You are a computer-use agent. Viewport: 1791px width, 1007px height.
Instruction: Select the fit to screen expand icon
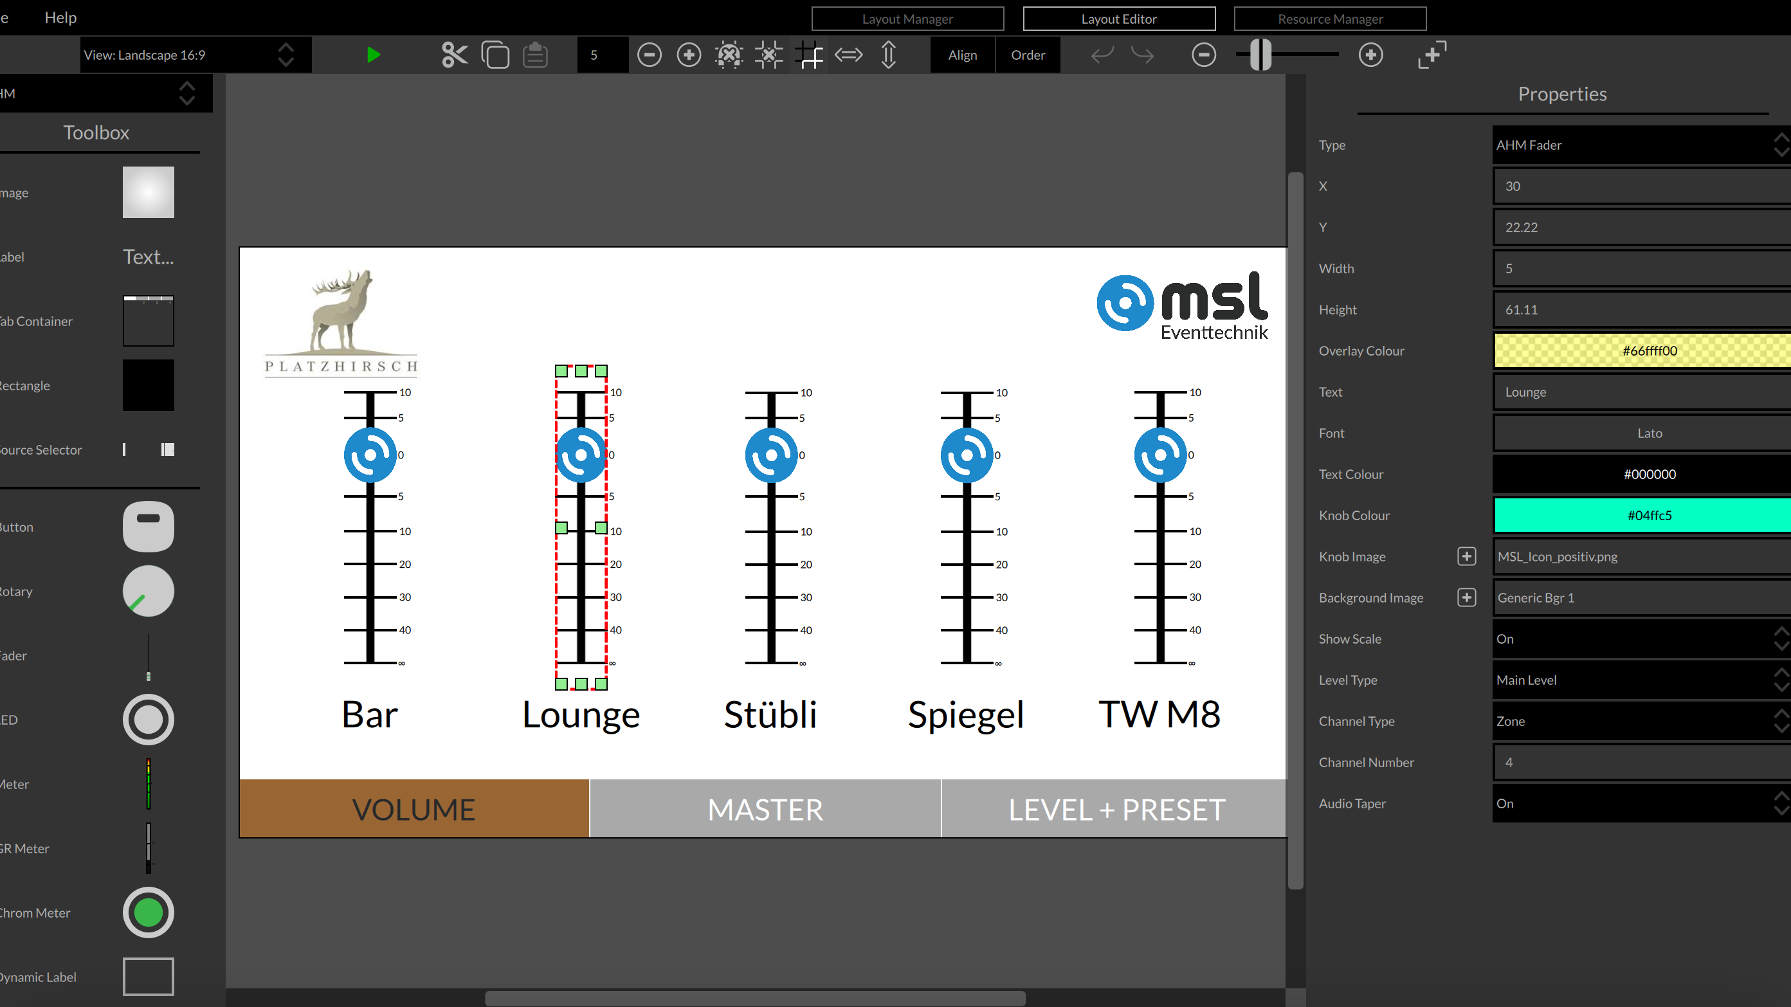click(x=1431, y=54)
